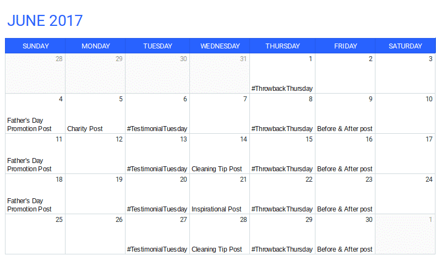The width and height of the screenshot is (436, 261).
Task: Select the SATURDAY column header
Action: [405, 46]
